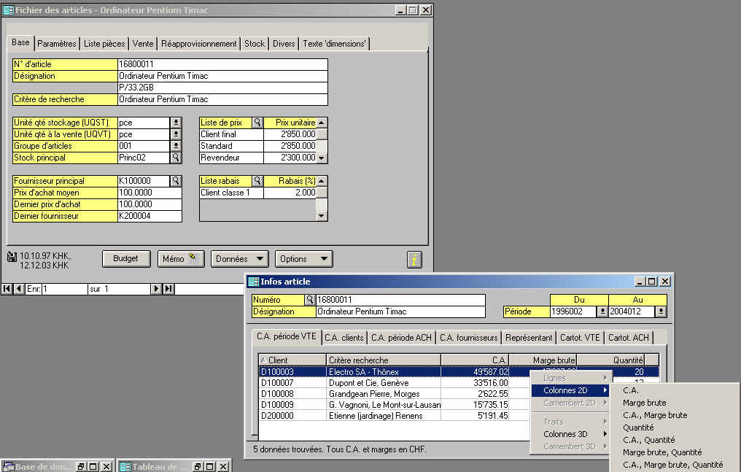Choose Marge brute submenu option
The image size is (741, 472).
[645, 403]
